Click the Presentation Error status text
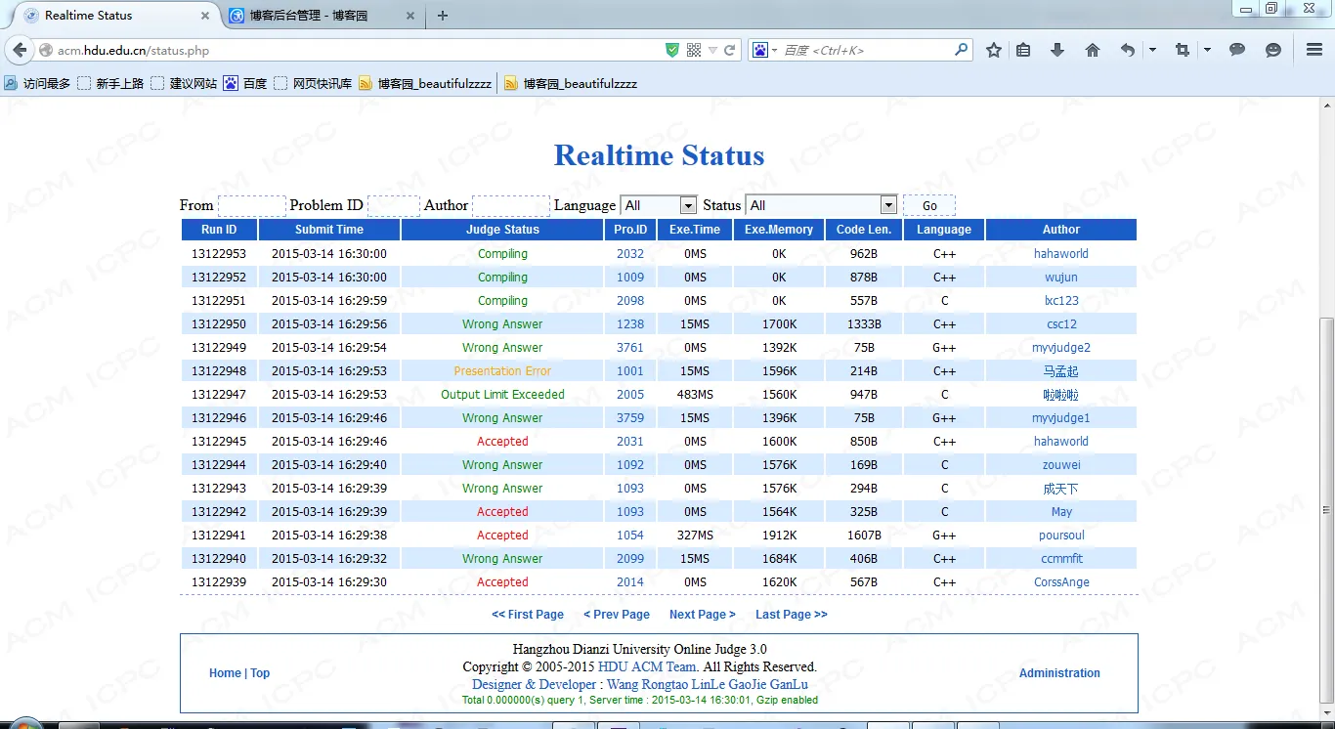This screenshot has width=1335, height=729. 502,371
